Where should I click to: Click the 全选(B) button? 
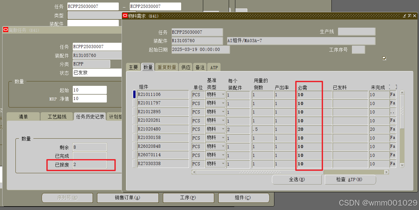(296, 180)
